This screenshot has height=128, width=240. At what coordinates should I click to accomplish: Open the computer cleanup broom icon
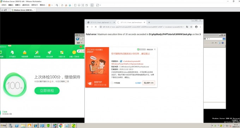click(25, 52)
